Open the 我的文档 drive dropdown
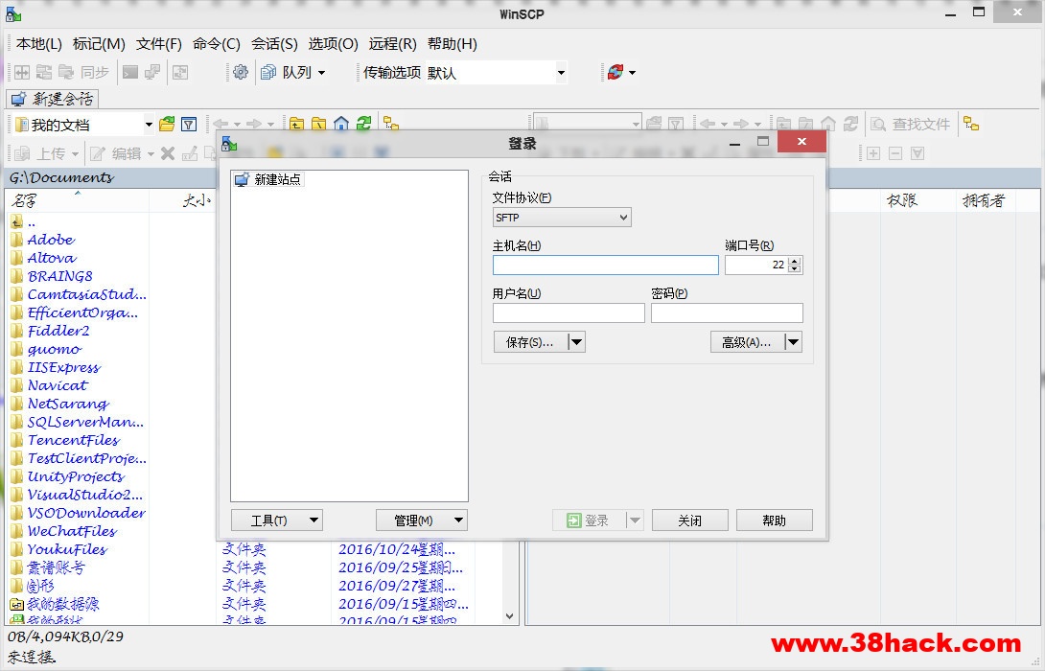The height and width of the screenshot is (671, 1045). pos(149,125)
